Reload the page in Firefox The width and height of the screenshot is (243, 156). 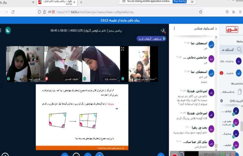(x=13, y=12)
